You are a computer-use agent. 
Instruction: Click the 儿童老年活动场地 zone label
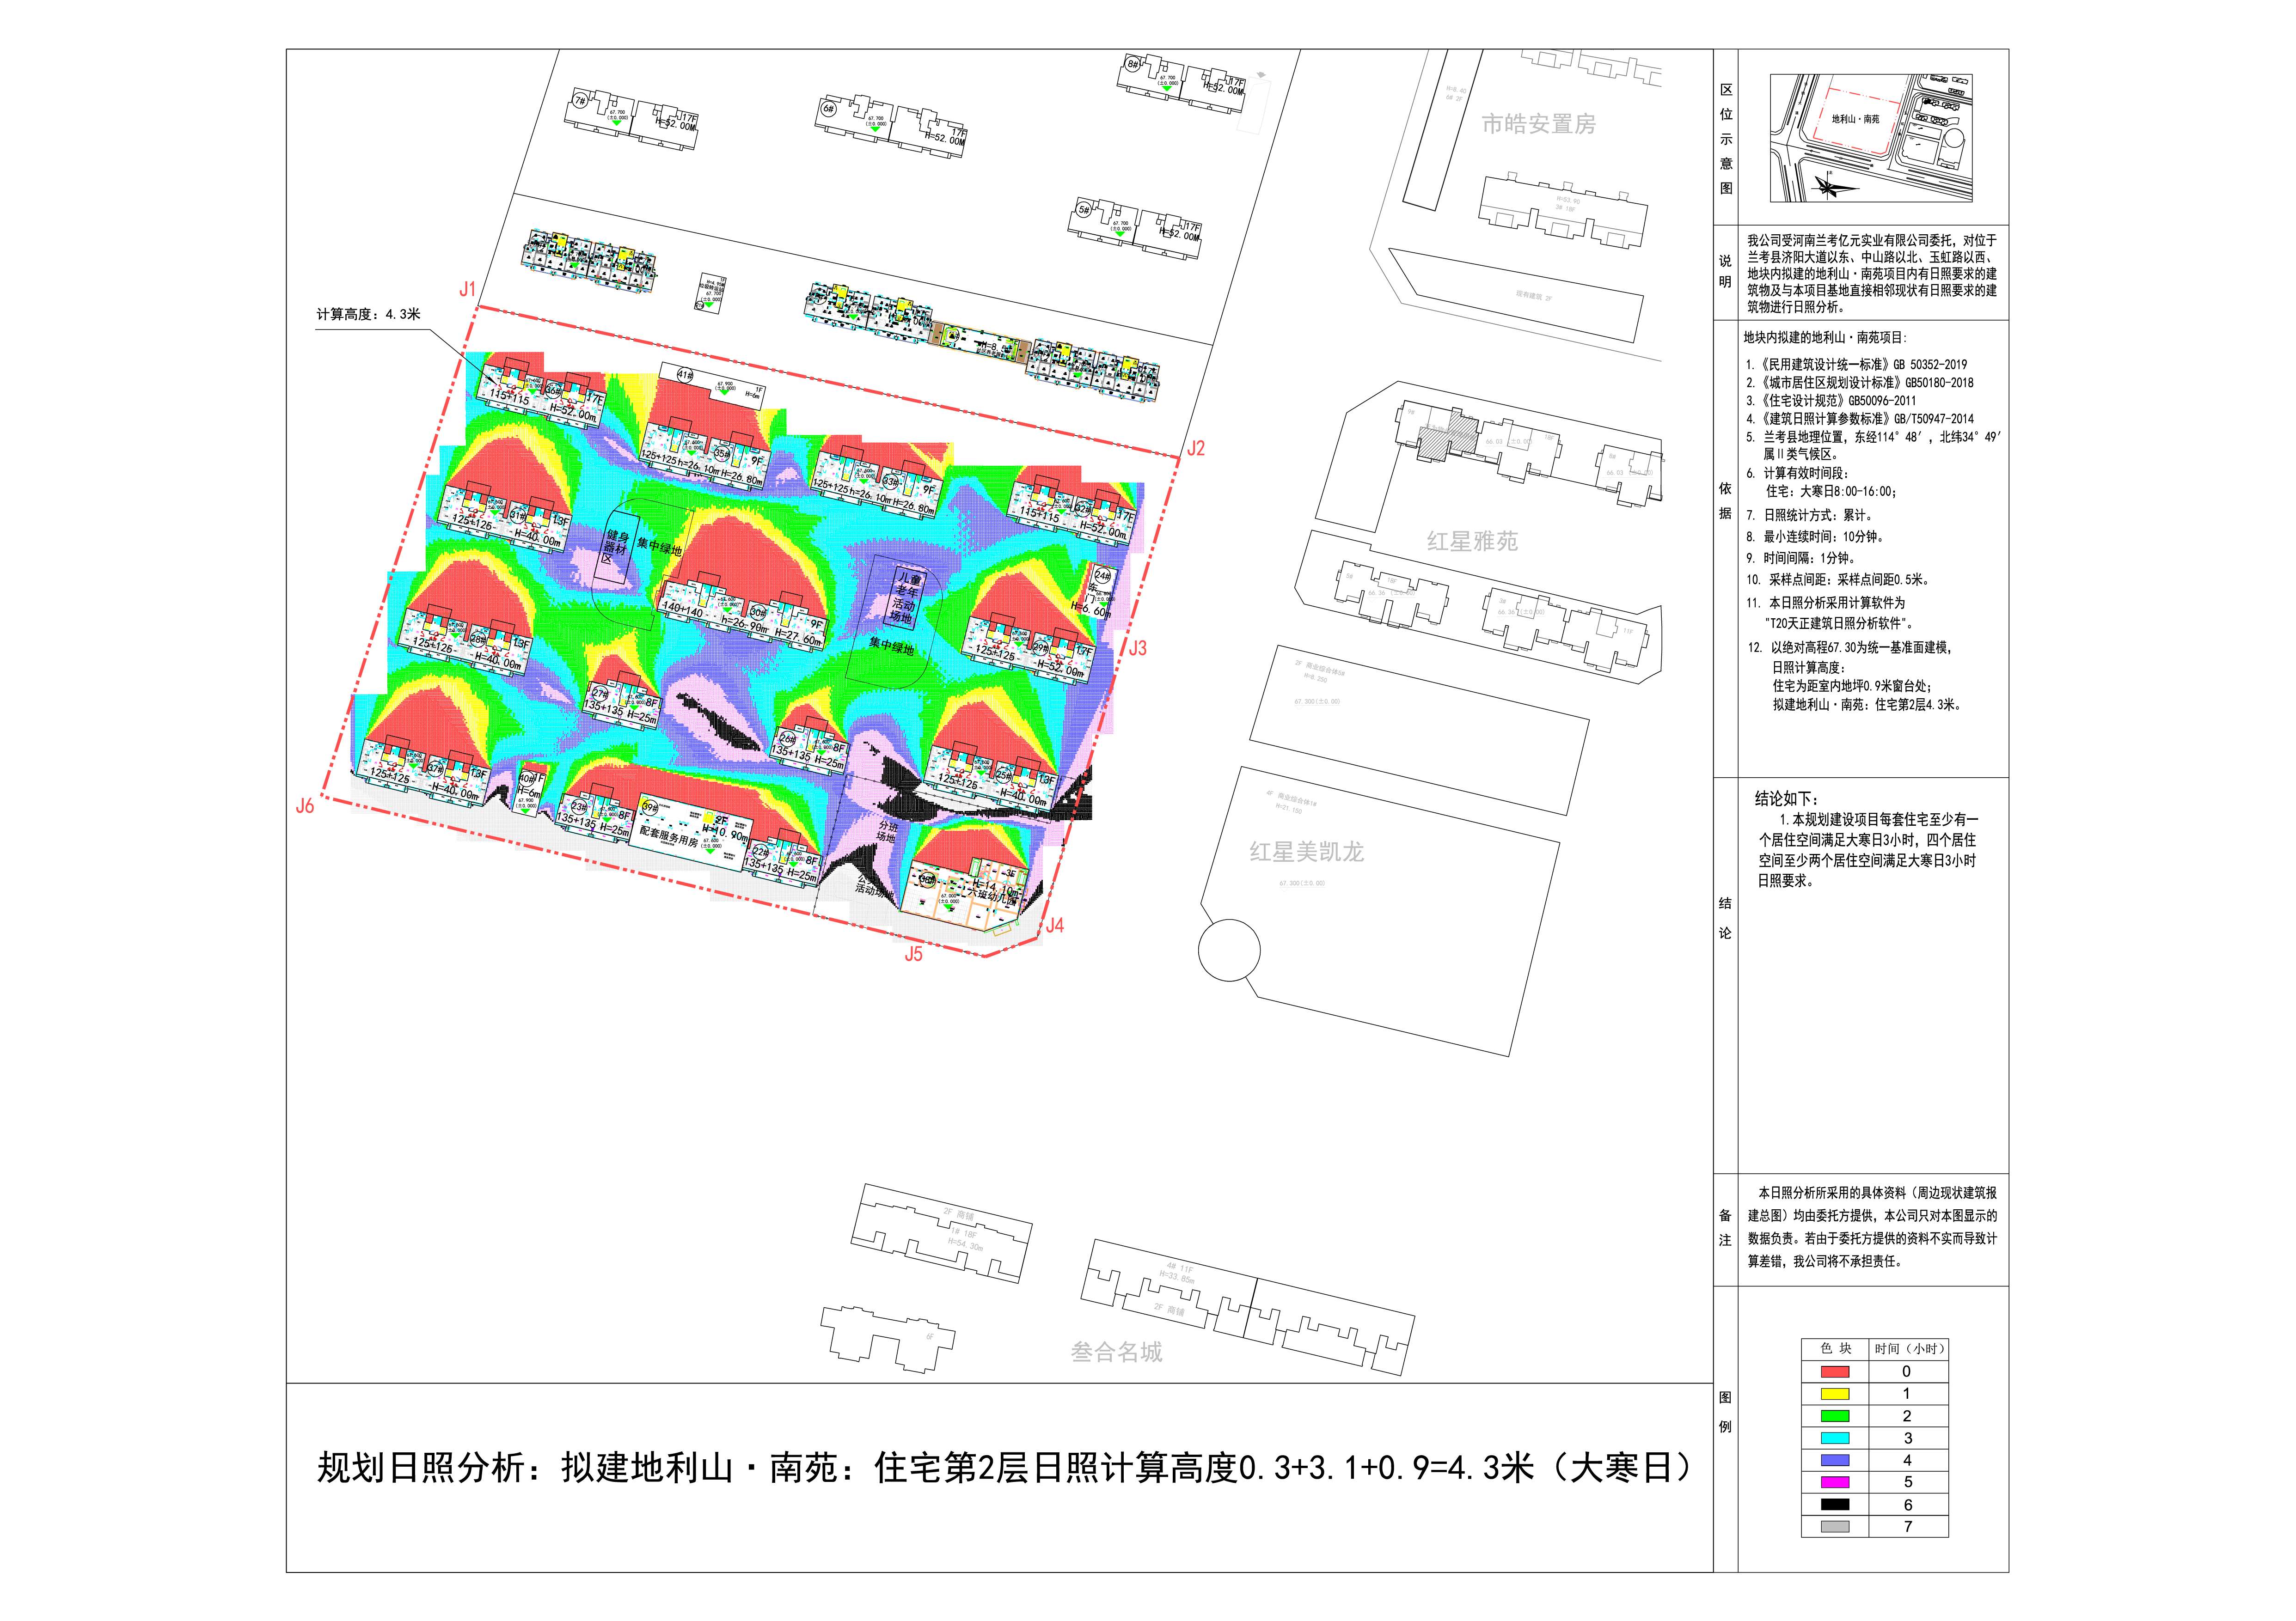[906, 597]
